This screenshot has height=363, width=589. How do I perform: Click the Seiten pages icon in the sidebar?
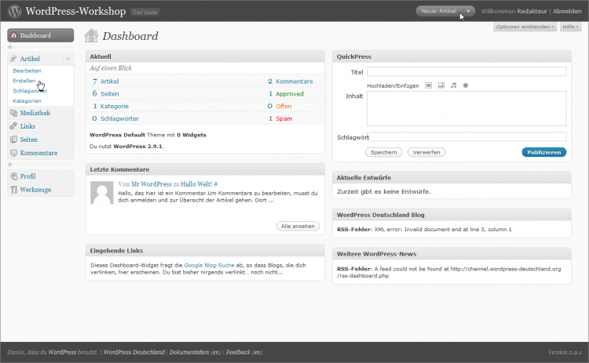click(13, 140)
